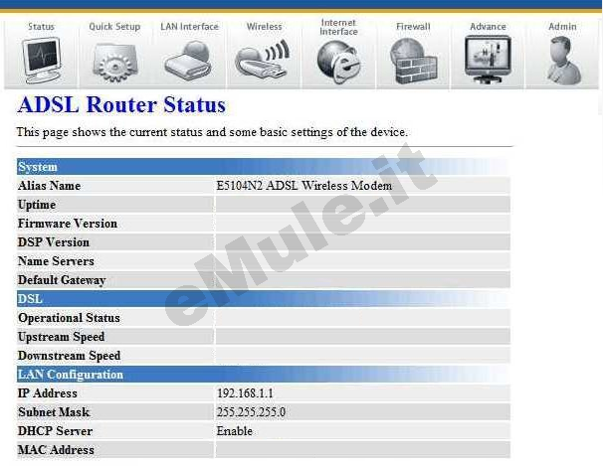The image size is (603, 467).
Task: Open the Advance monitor icon
Action: (x=488, y=59)
